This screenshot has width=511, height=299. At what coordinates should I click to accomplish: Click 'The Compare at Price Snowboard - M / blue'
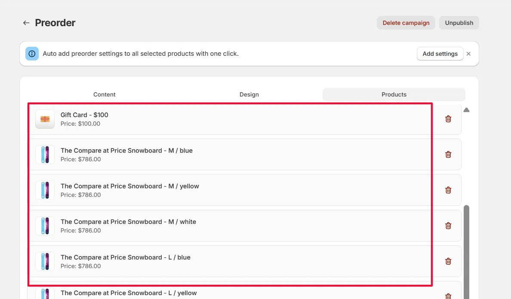click(x=126, y=151)
